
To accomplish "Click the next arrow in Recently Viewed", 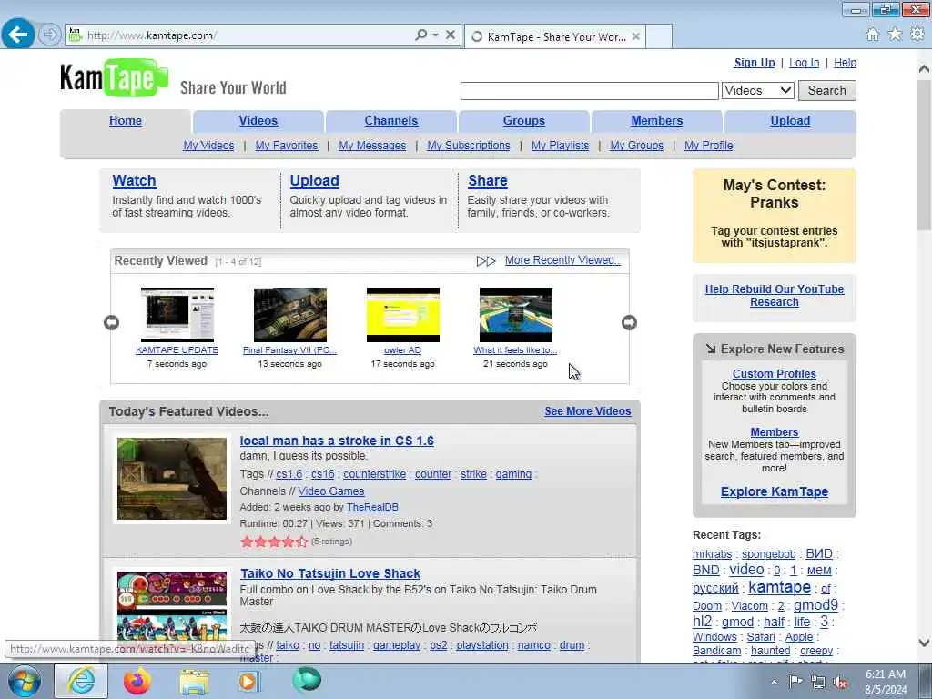I will tap(629, 322).
